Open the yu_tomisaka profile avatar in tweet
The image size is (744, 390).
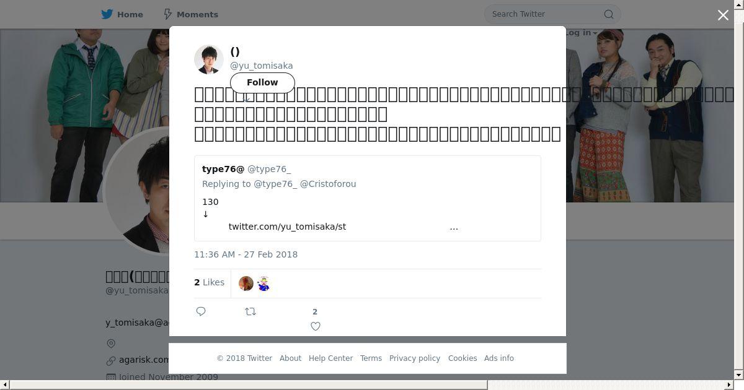click(209, 59)
